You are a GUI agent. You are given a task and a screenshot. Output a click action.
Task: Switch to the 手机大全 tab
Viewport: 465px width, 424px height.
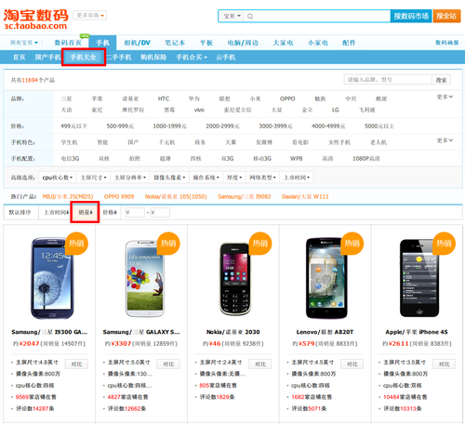pyautogui.click(x=83, y=57)
